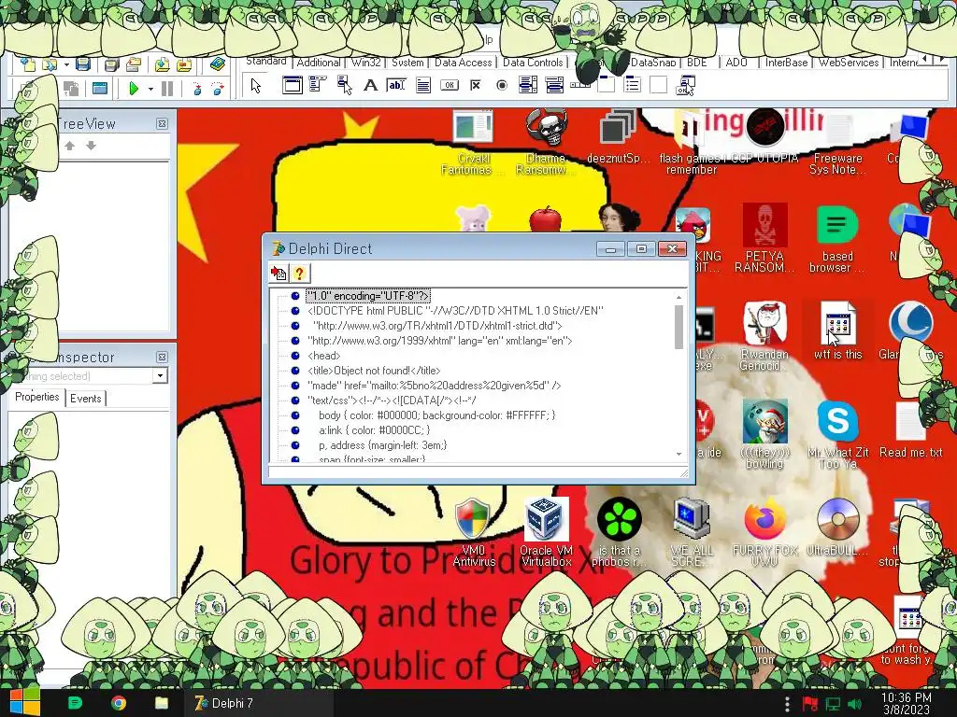Switch to the InterBase palette tab

pyautogui.click(x=786, y=63)
